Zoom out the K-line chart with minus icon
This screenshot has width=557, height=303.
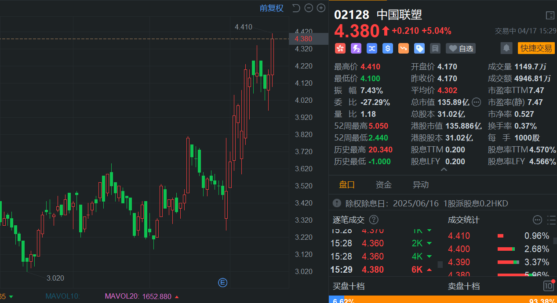coord(309,8)
